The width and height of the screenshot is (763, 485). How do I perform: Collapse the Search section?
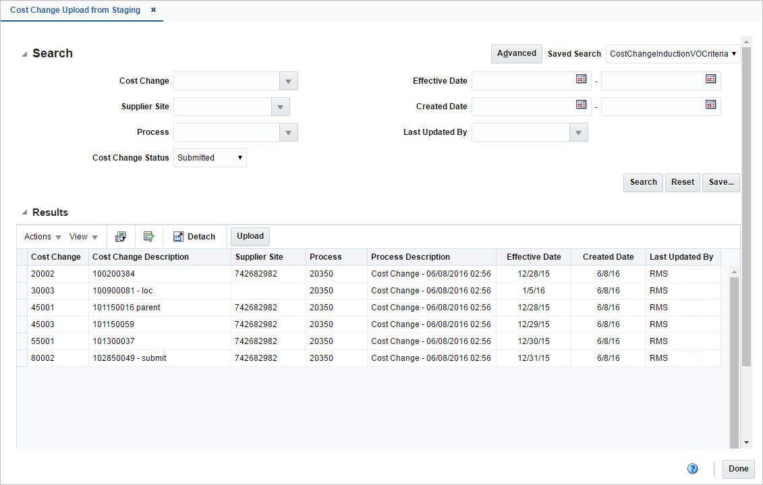click(x=24, y=53)
